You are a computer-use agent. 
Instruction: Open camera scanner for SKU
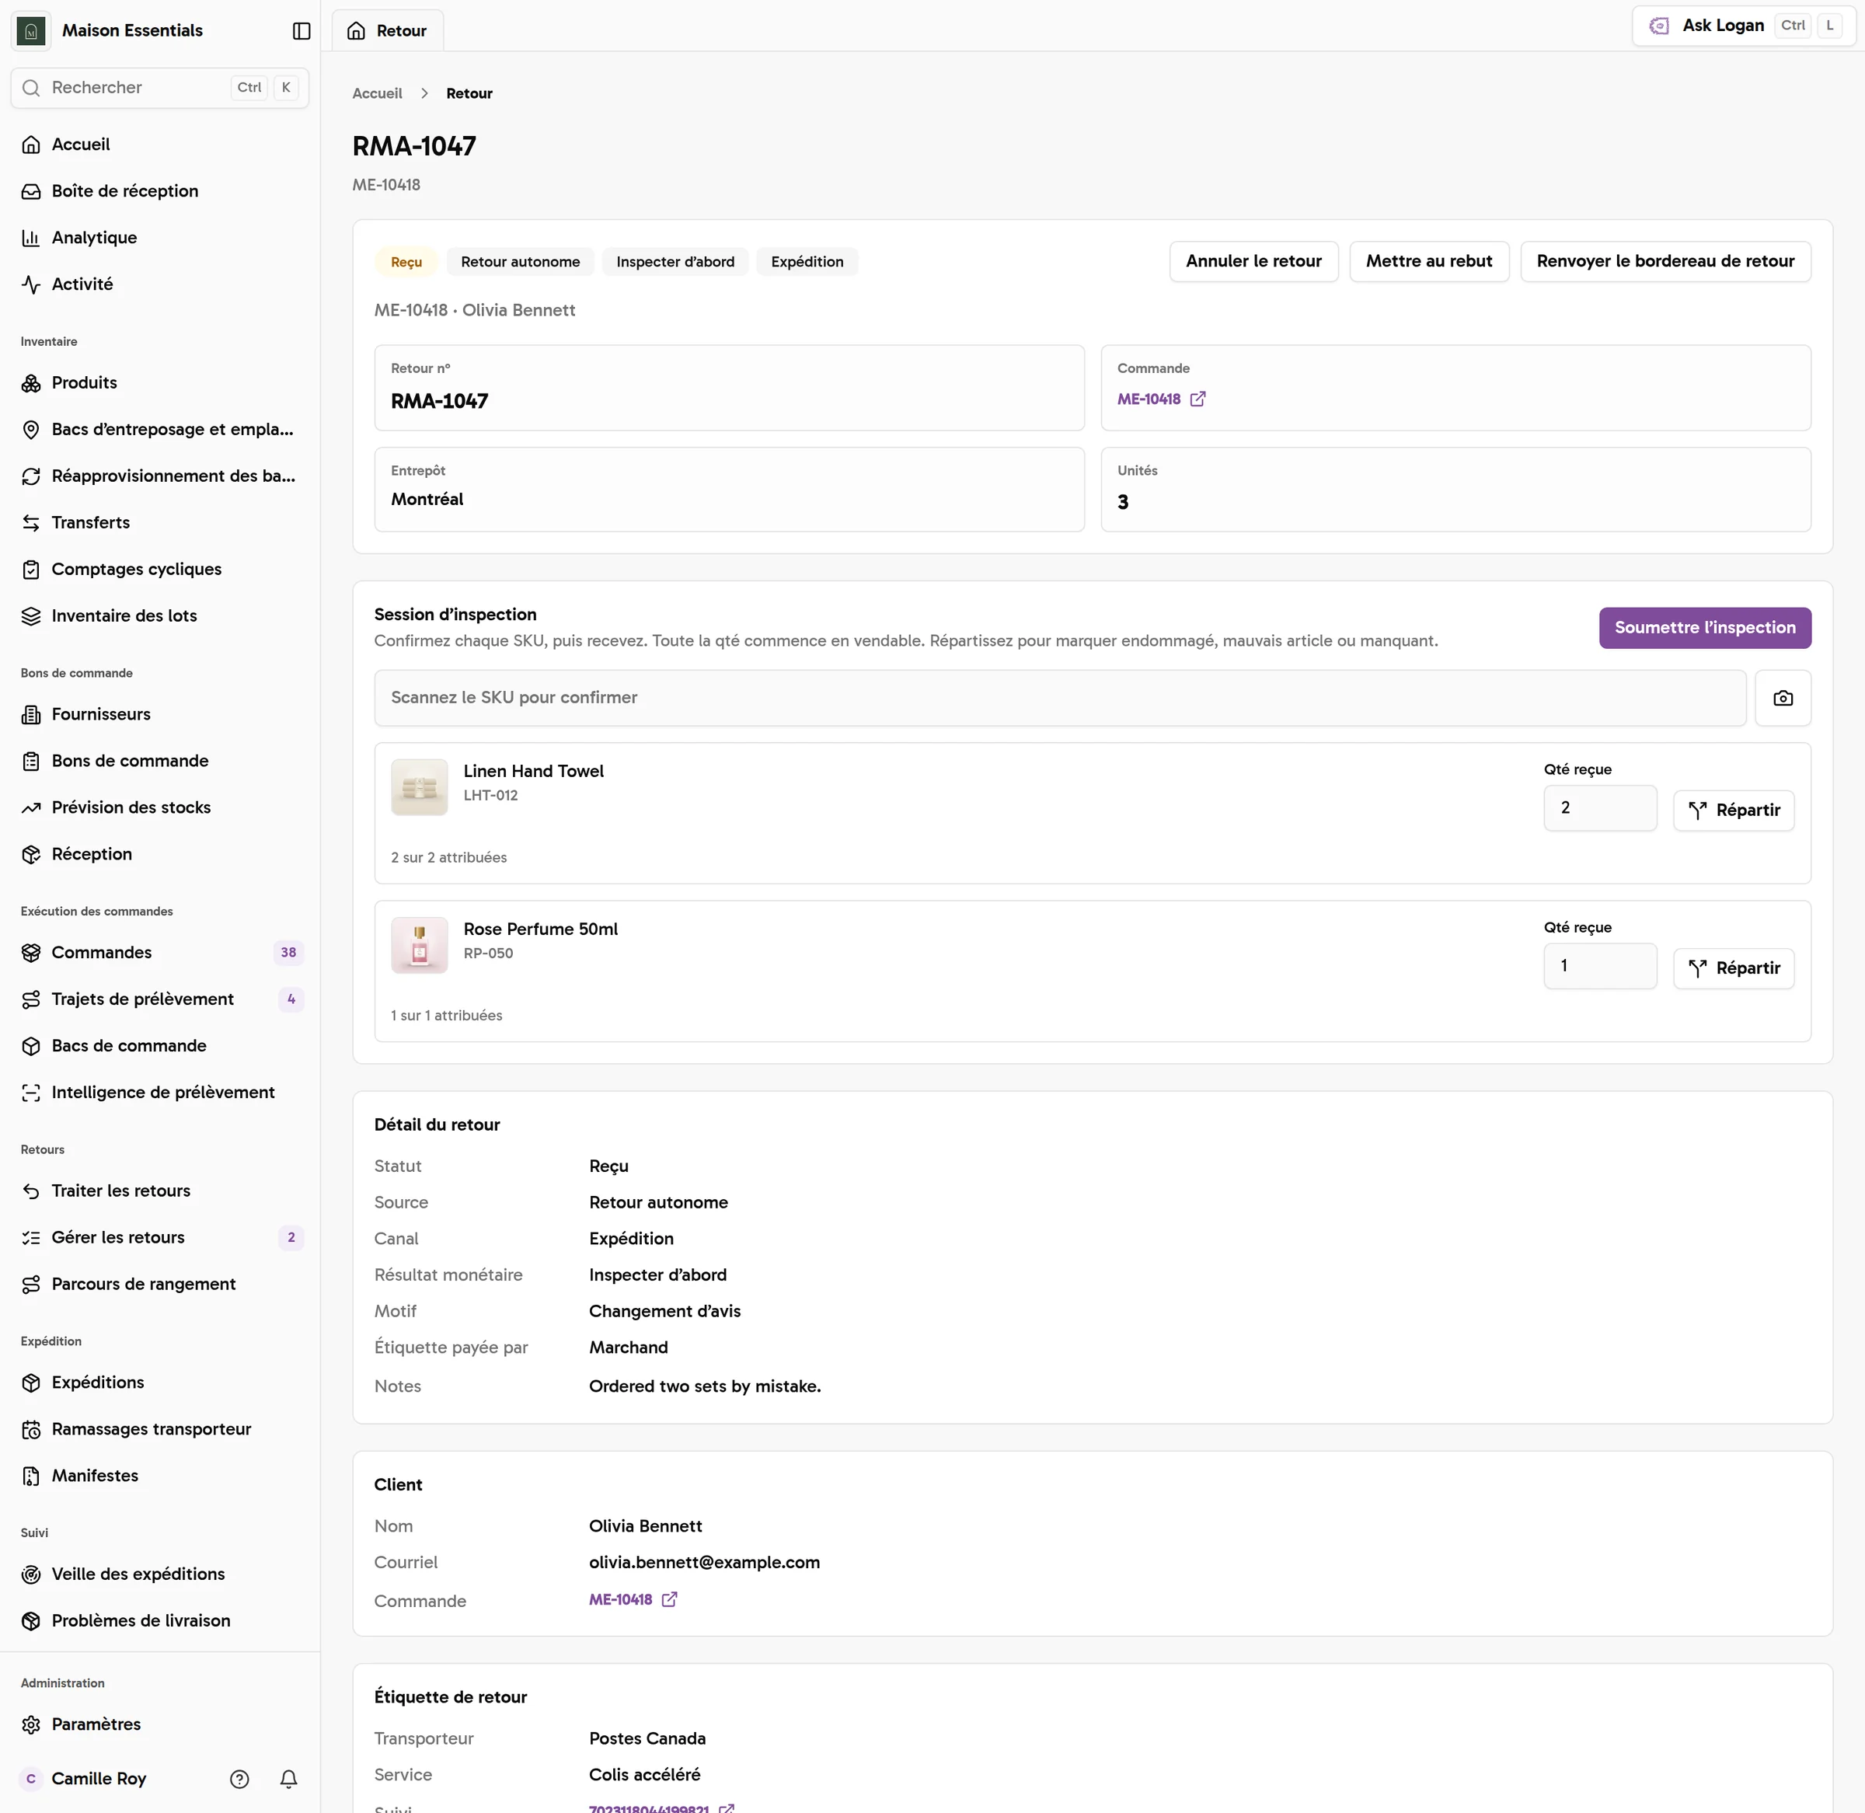[x=1782, y=698]
